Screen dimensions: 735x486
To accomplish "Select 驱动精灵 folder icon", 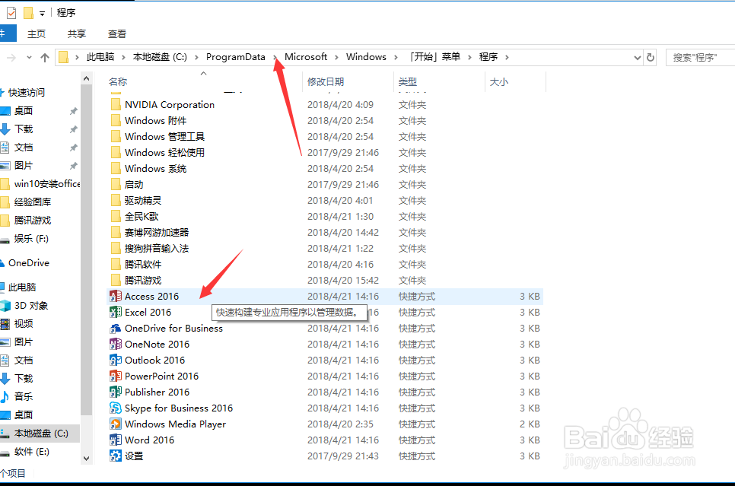I will (116, 200).
